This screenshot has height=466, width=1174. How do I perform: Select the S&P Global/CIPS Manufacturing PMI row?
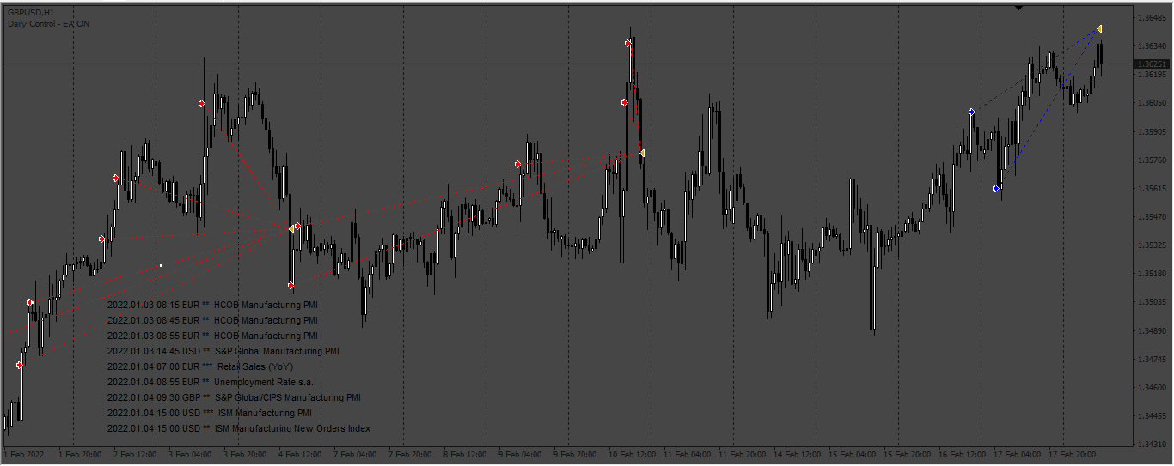tap(234, 397)
